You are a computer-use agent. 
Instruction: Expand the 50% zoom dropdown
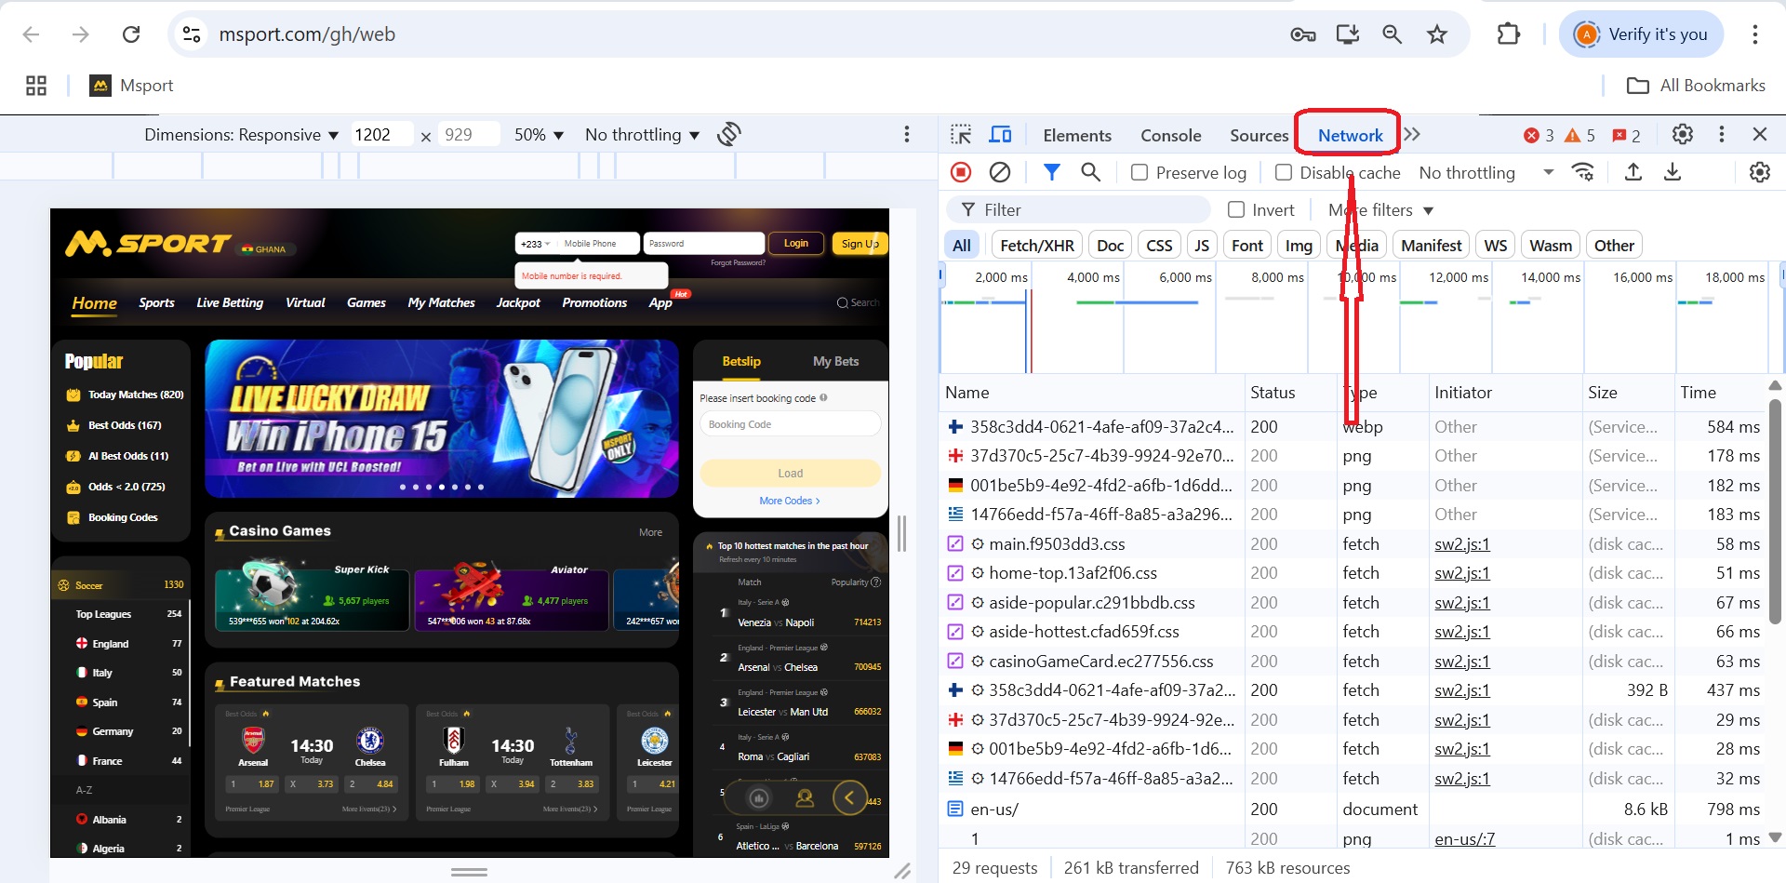pos(539,135)
